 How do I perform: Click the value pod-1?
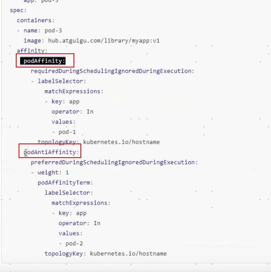67,132
